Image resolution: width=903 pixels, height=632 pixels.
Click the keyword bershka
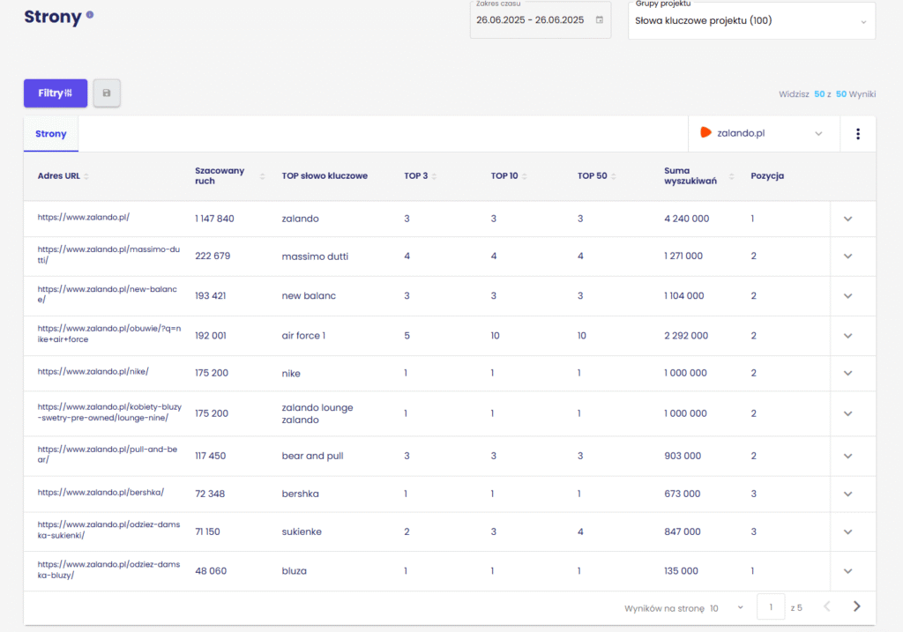pos(300,494)
